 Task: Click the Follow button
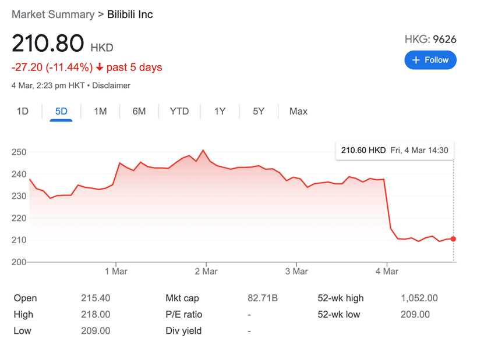click(430, 60)
